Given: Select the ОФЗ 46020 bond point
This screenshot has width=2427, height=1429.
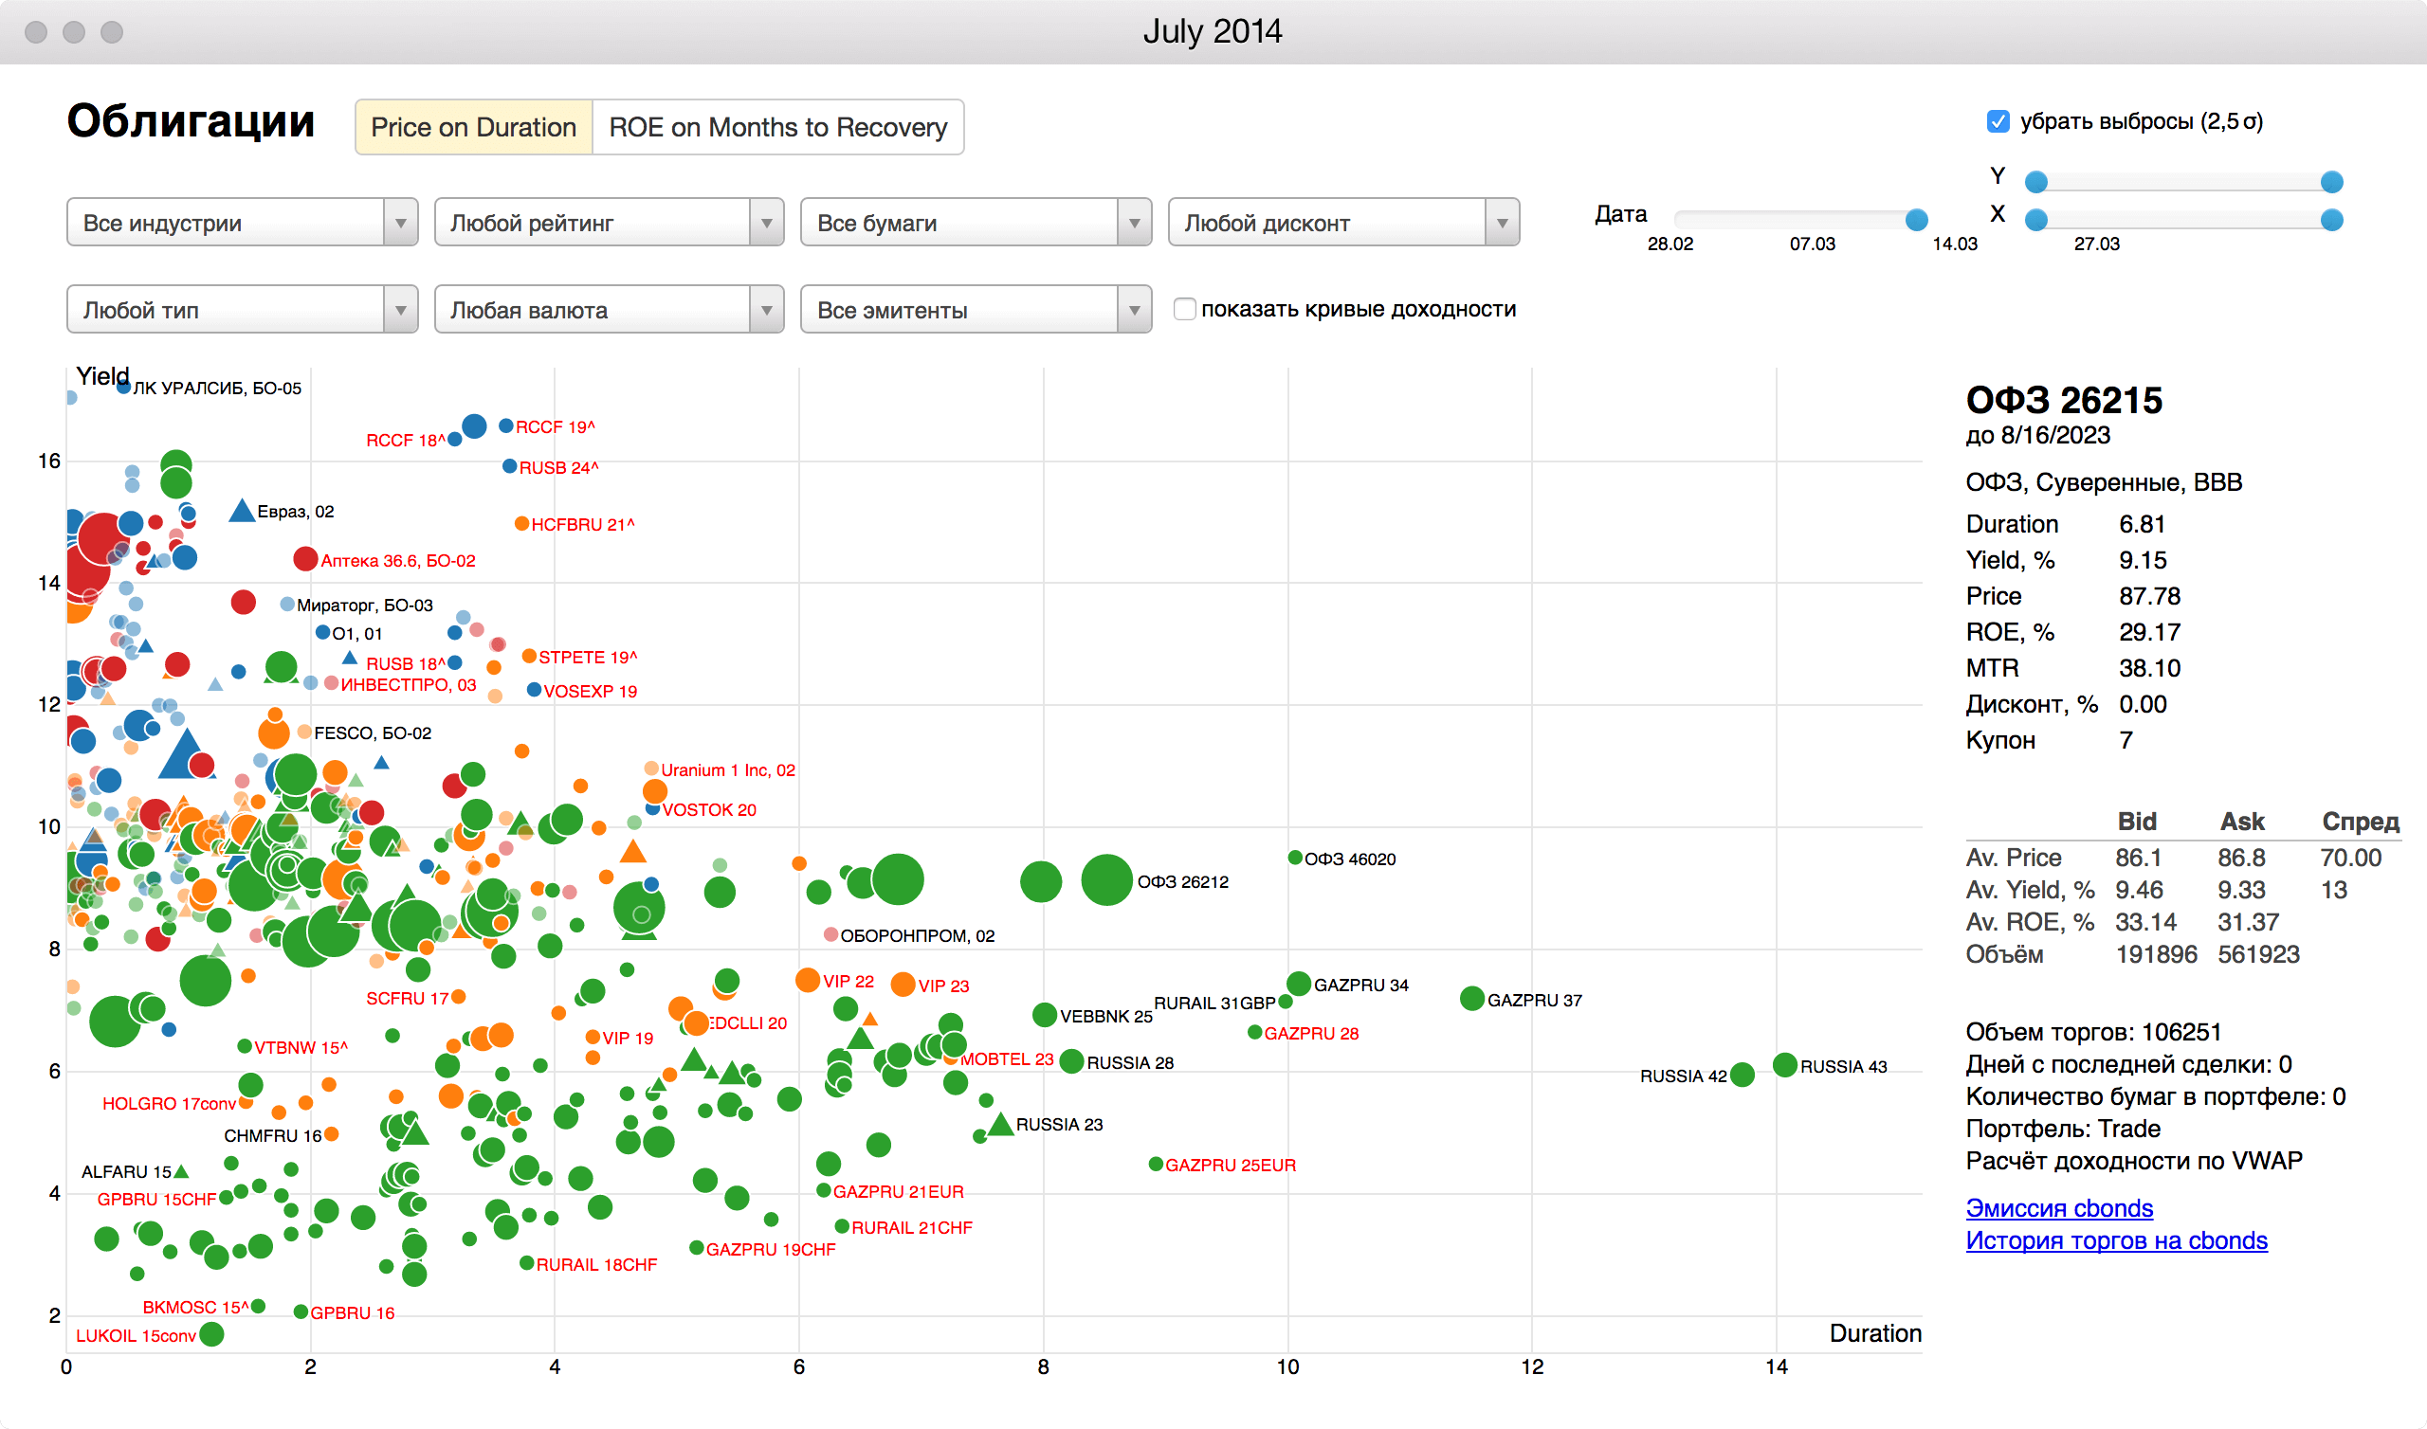Looking at the screenshot, I should coord(1295,858).
